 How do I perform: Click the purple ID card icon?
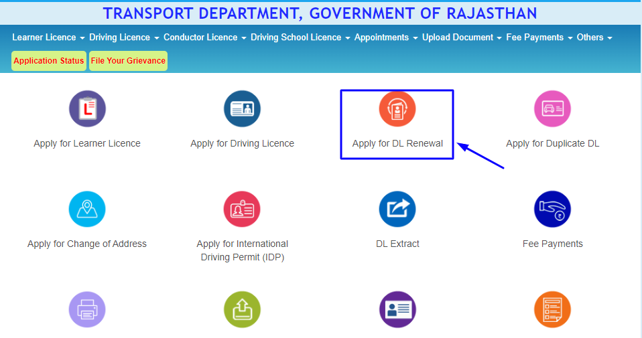(397, 309)
